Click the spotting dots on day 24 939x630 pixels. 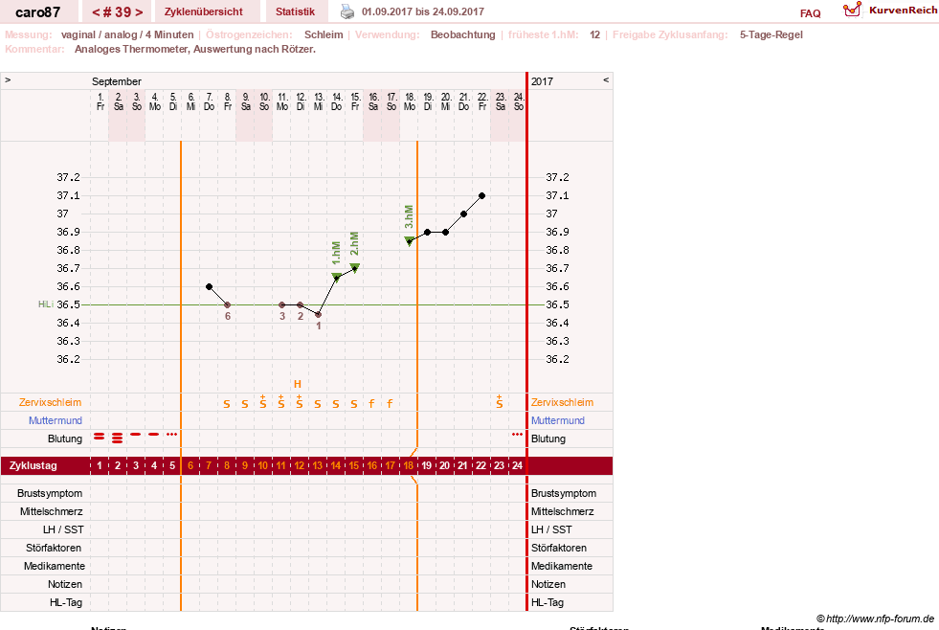point(518,434)
